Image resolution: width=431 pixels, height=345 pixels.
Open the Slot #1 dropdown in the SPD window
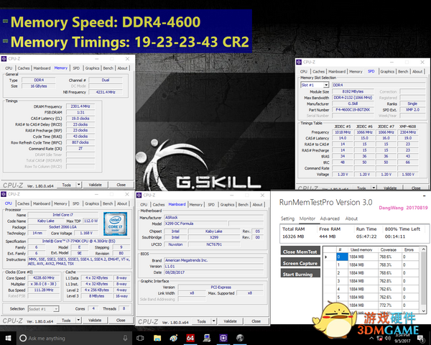[326, 85]
